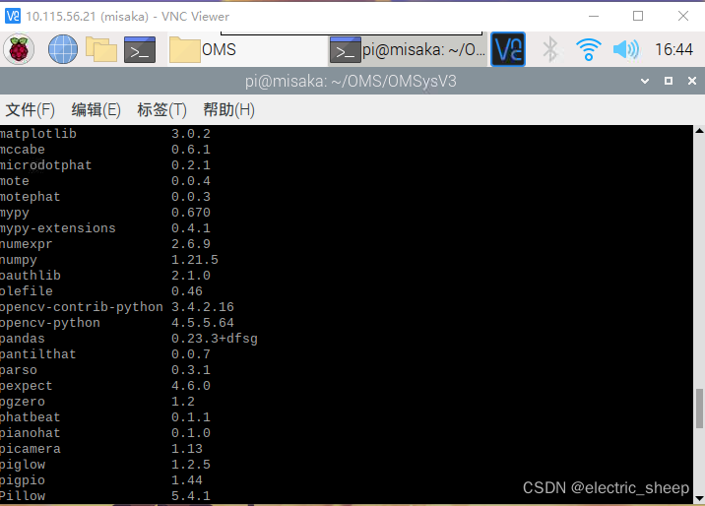Click version 3.4.2.16 in the list
This screenshot has height=506, width=705.
point(202,307)
